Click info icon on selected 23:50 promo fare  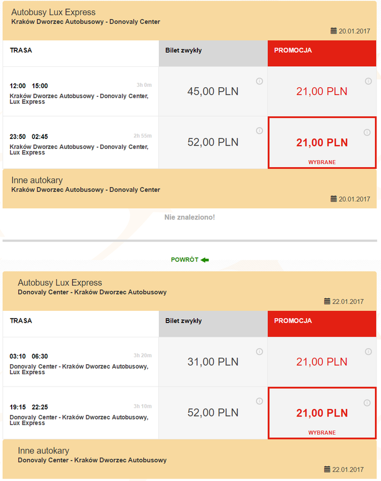(x=368, y=132)
